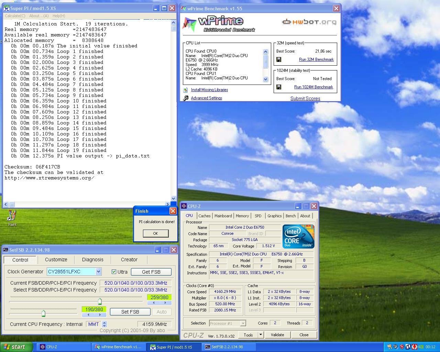Image resolution: width=440 pixels, height=352 pixels.
Task: Open the Tools dropdown arrow in CPU-Z
Action: 261,335
